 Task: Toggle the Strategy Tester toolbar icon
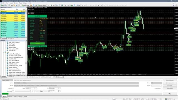(20, 5)
